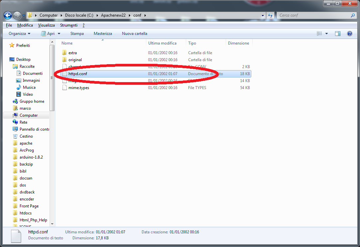The height and width of the screenshot is (247, 360).
Task: Open the extra folder
Action: tap(72, 53)
